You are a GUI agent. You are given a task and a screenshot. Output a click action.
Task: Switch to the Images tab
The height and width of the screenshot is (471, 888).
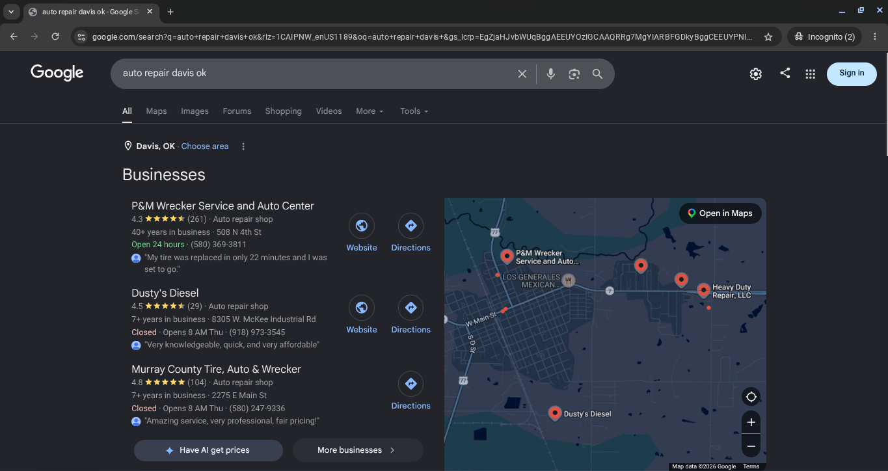click(195, 111)
